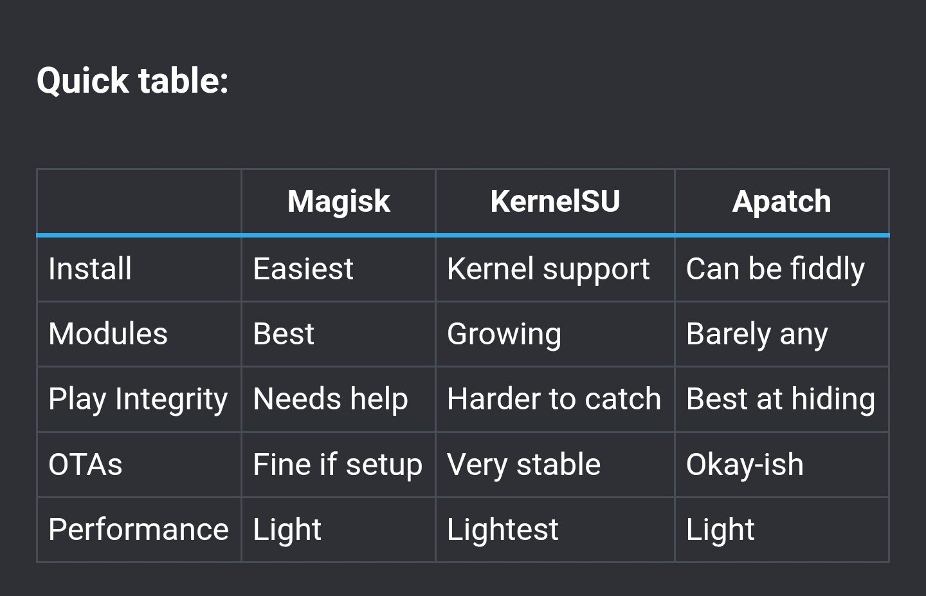The width and height of the screenshot is (926, 596).
Task: Select the Apatch column header
Action: (781, 201)
